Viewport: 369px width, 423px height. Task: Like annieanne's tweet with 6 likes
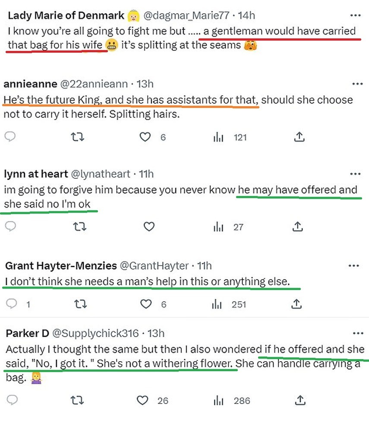(x=146, y=137)
